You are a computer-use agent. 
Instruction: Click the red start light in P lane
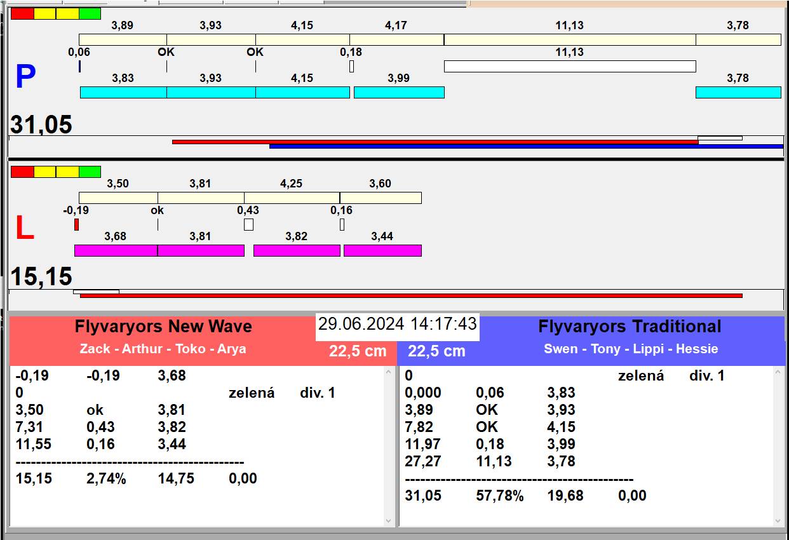pos(22,13)
